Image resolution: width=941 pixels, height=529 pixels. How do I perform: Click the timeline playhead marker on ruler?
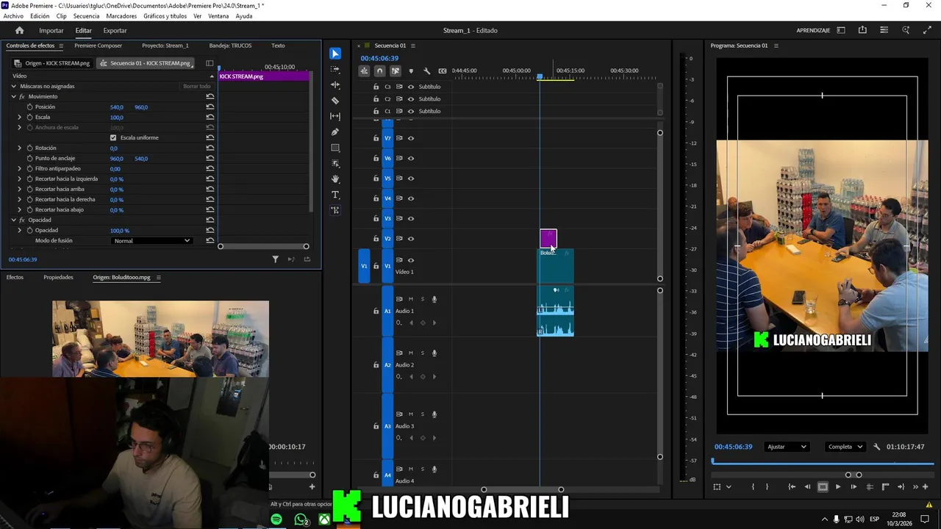540,77
